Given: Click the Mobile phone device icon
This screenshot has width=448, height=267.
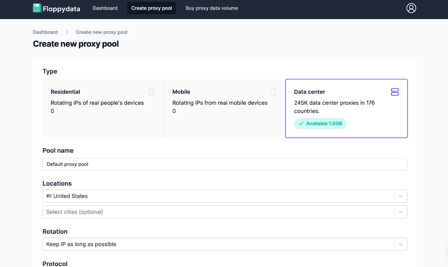Looking at the screenshot, I should [x=273, y=92].
